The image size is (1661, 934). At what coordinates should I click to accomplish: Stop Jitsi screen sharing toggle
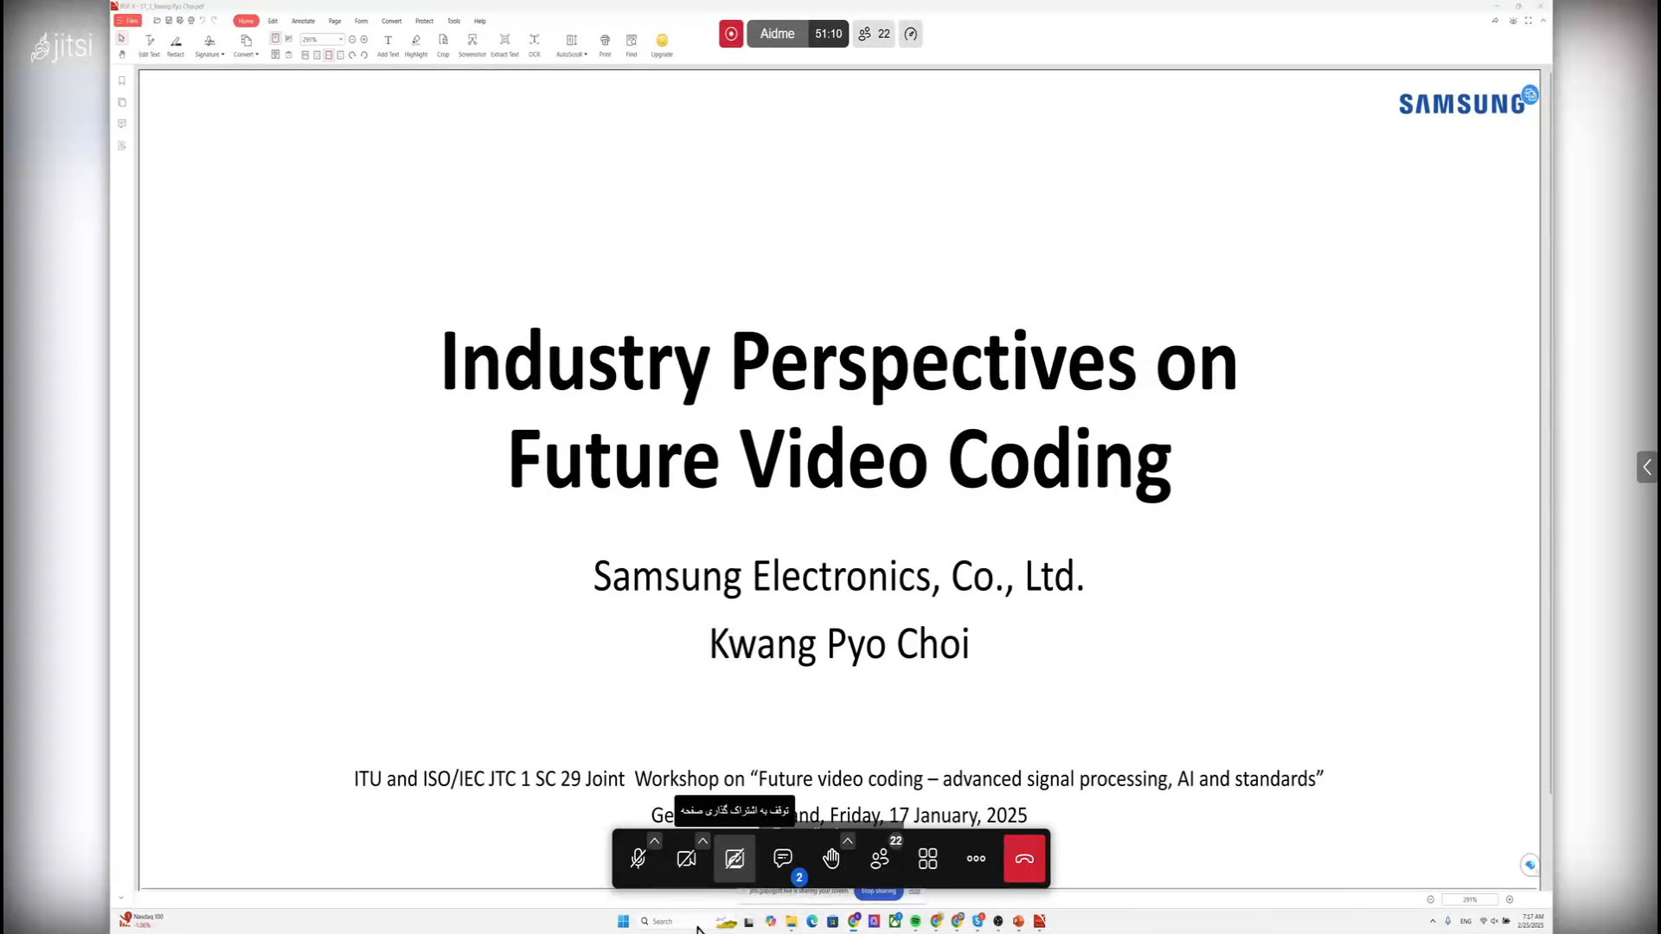point(734,859)
